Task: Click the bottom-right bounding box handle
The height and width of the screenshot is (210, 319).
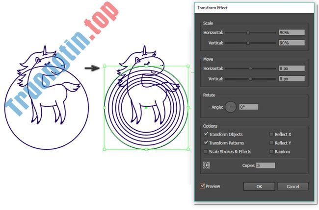Action: tap(188, 149)
